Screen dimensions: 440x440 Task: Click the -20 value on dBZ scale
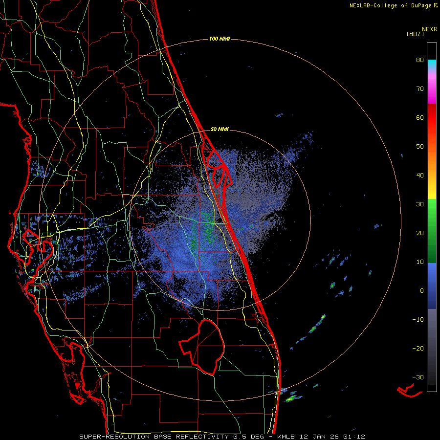(418, 348)
